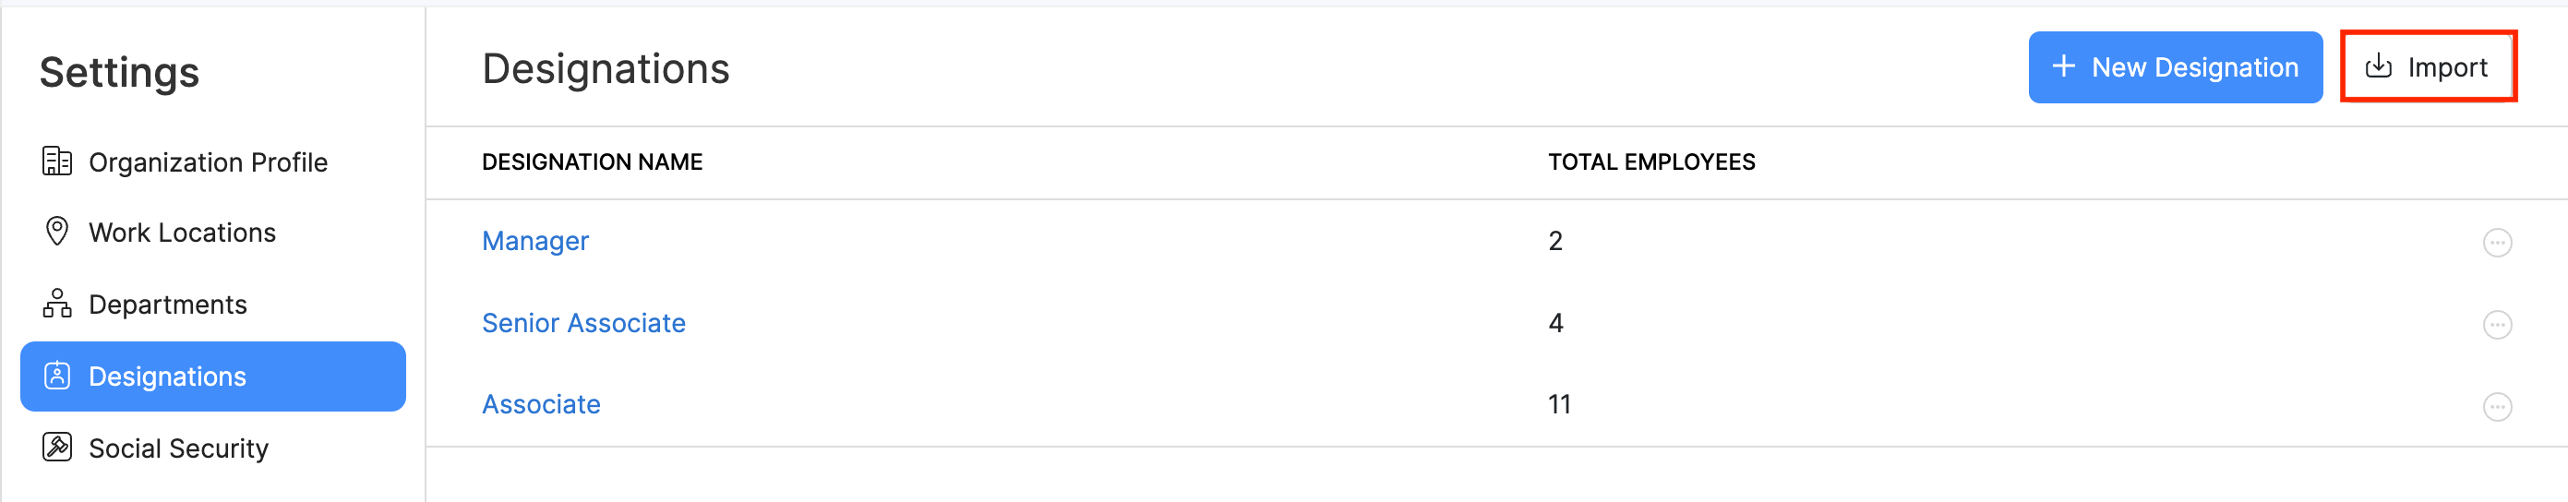Click the Work Locations map pin icon
2568x502 pixels.
[57, 231]
